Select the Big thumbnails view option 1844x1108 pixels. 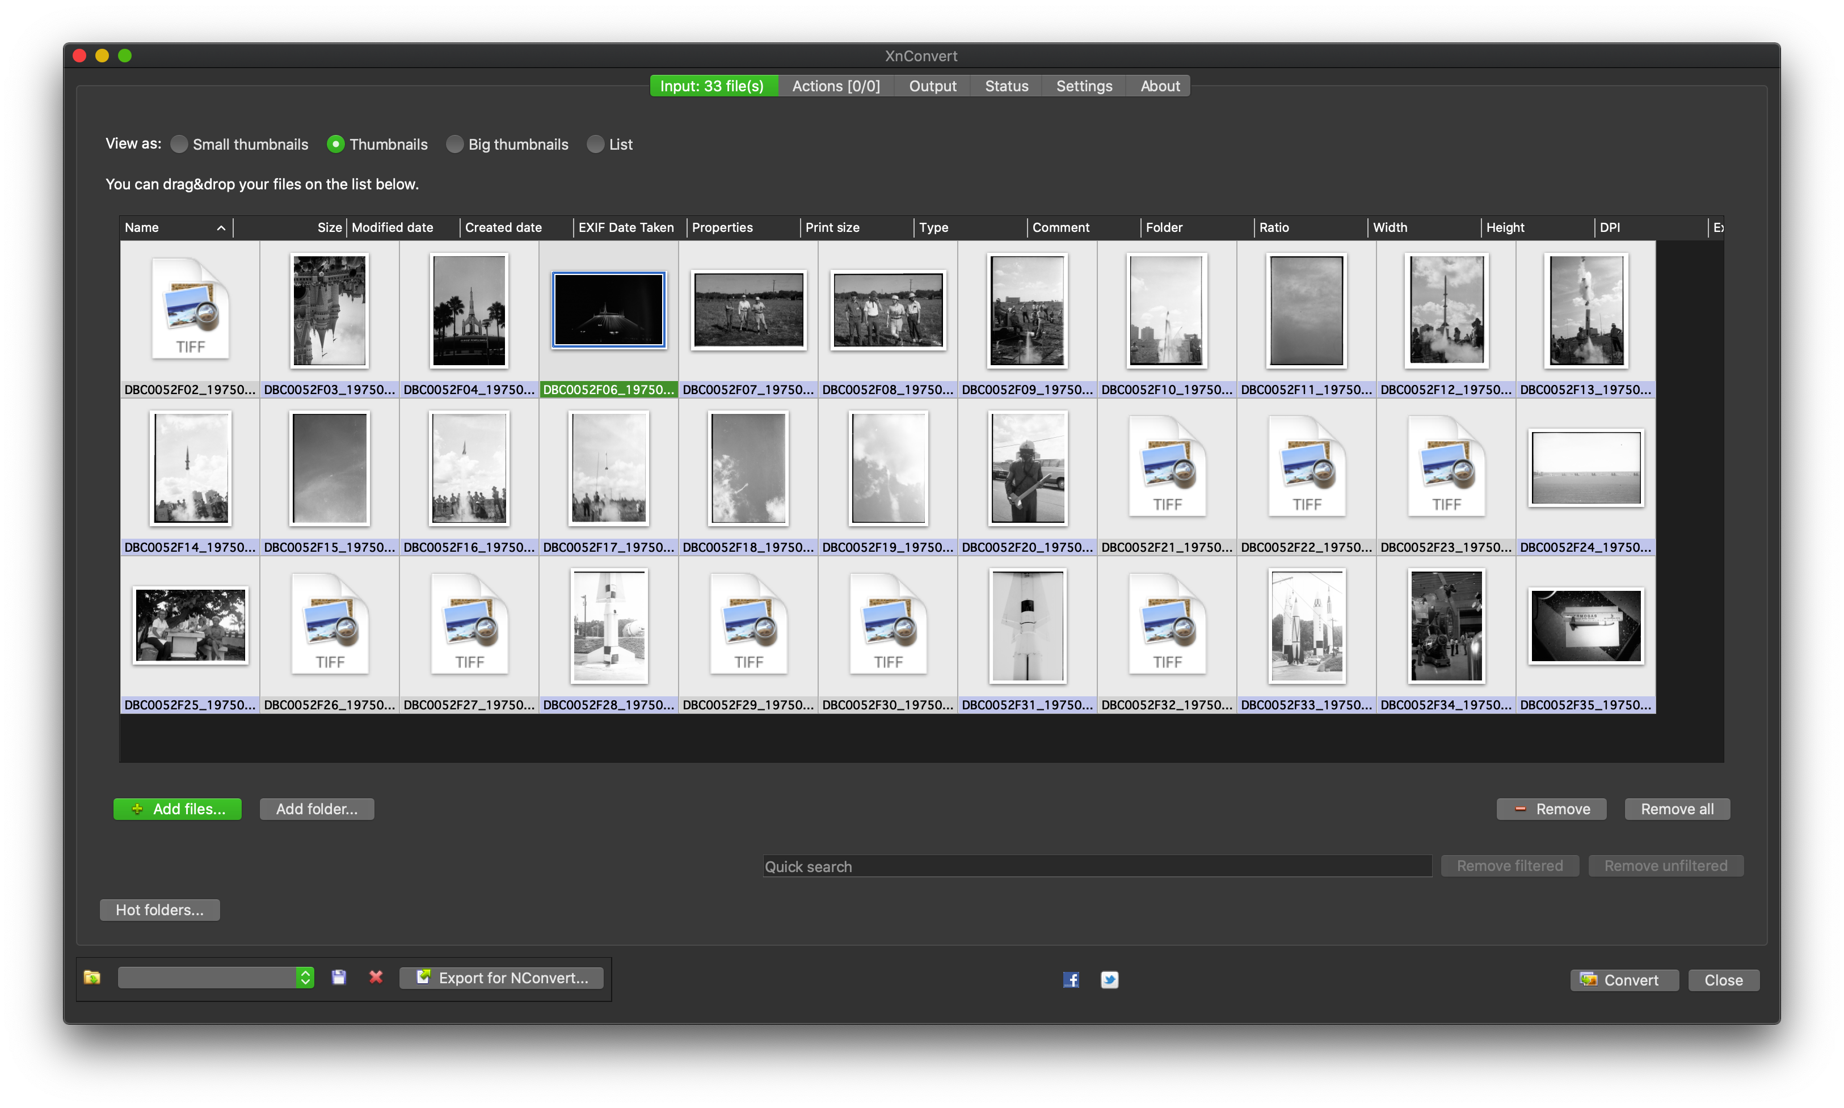tap(455, 145)
